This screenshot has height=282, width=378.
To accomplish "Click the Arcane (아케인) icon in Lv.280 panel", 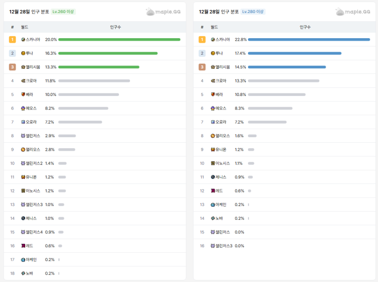I will [x=213, y=205].
